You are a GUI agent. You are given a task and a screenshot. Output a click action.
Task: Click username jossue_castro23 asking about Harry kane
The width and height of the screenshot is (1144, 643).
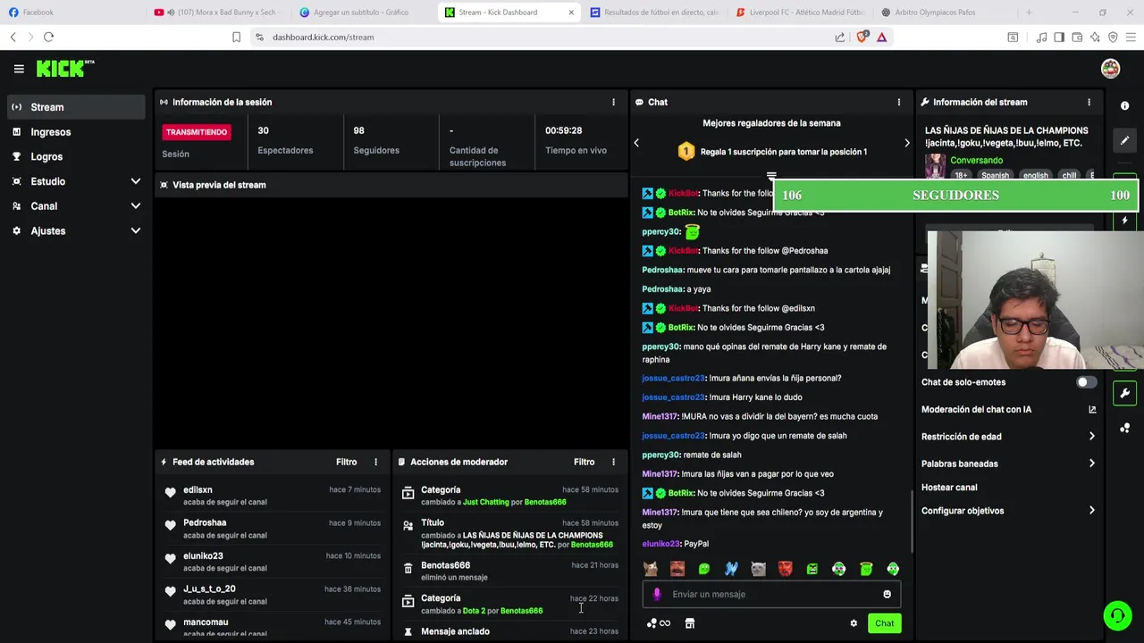pyautogui.click(x=673, y=397)
